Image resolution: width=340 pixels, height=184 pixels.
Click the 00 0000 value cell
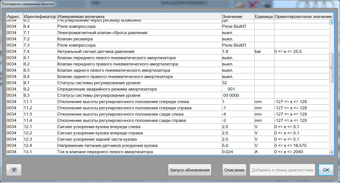pos(238,95)
